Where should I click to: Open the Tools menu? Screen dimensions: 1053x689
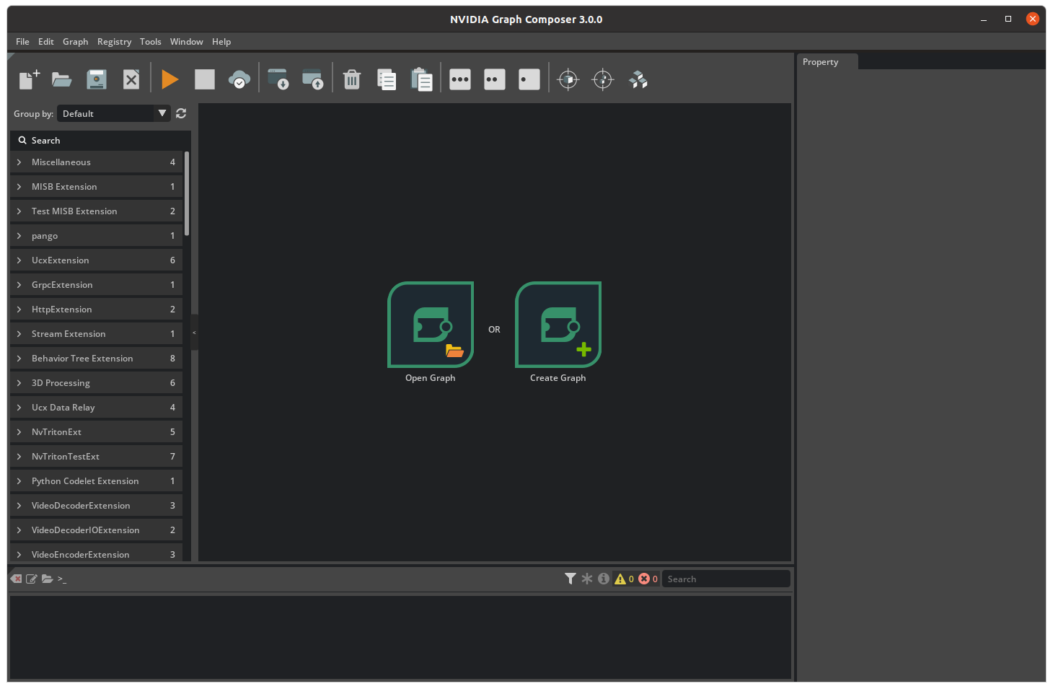coord(150,41)
